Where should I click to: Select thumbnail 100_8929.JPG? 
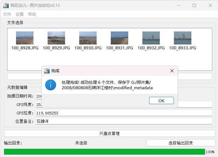click(56, 41)
